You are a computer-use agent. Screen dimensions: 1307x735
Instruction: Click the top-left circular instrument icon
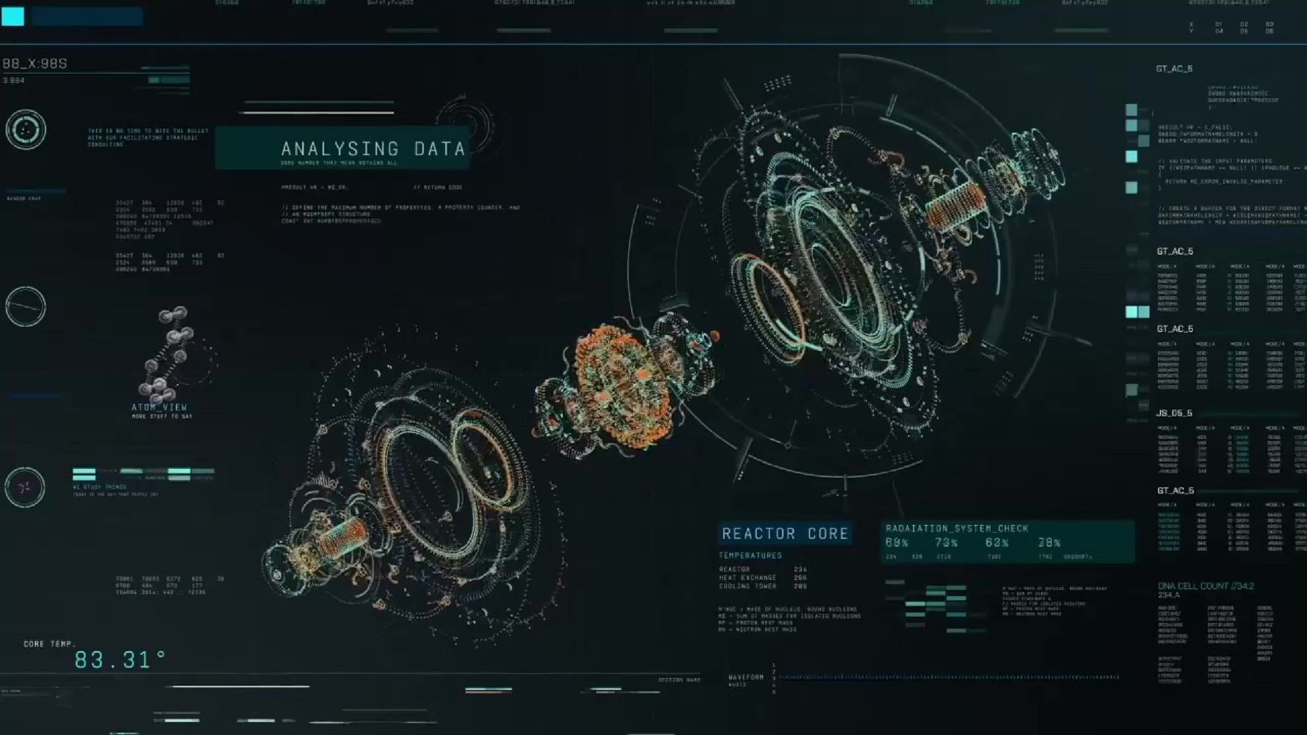click(x=25, y=130)
